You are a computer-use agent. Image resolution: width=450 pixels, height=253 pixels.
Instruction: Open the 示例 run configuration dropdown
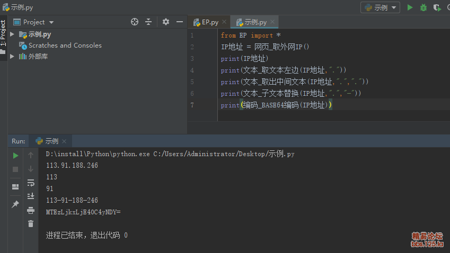380,7
